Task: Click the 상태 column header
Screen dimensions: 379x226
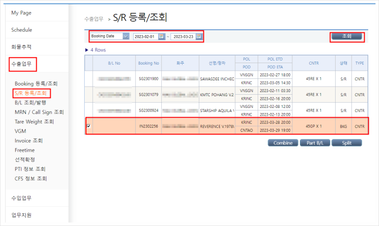Action: coord(343,63)
